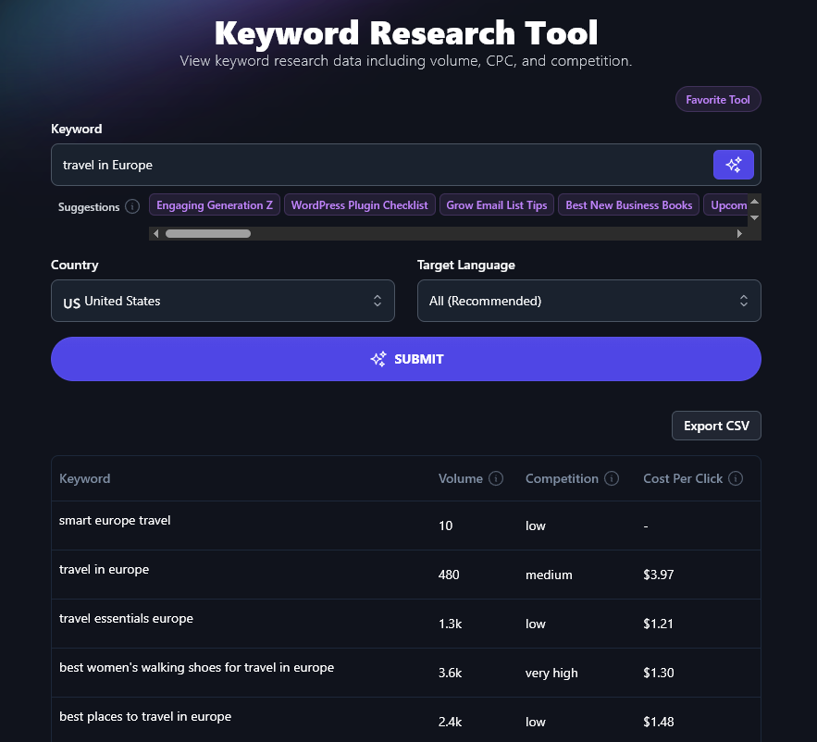Viewport: 817px width, 742px height.
Task: Click the info icon beside Cost Per Click
Action: click(735, 478)
